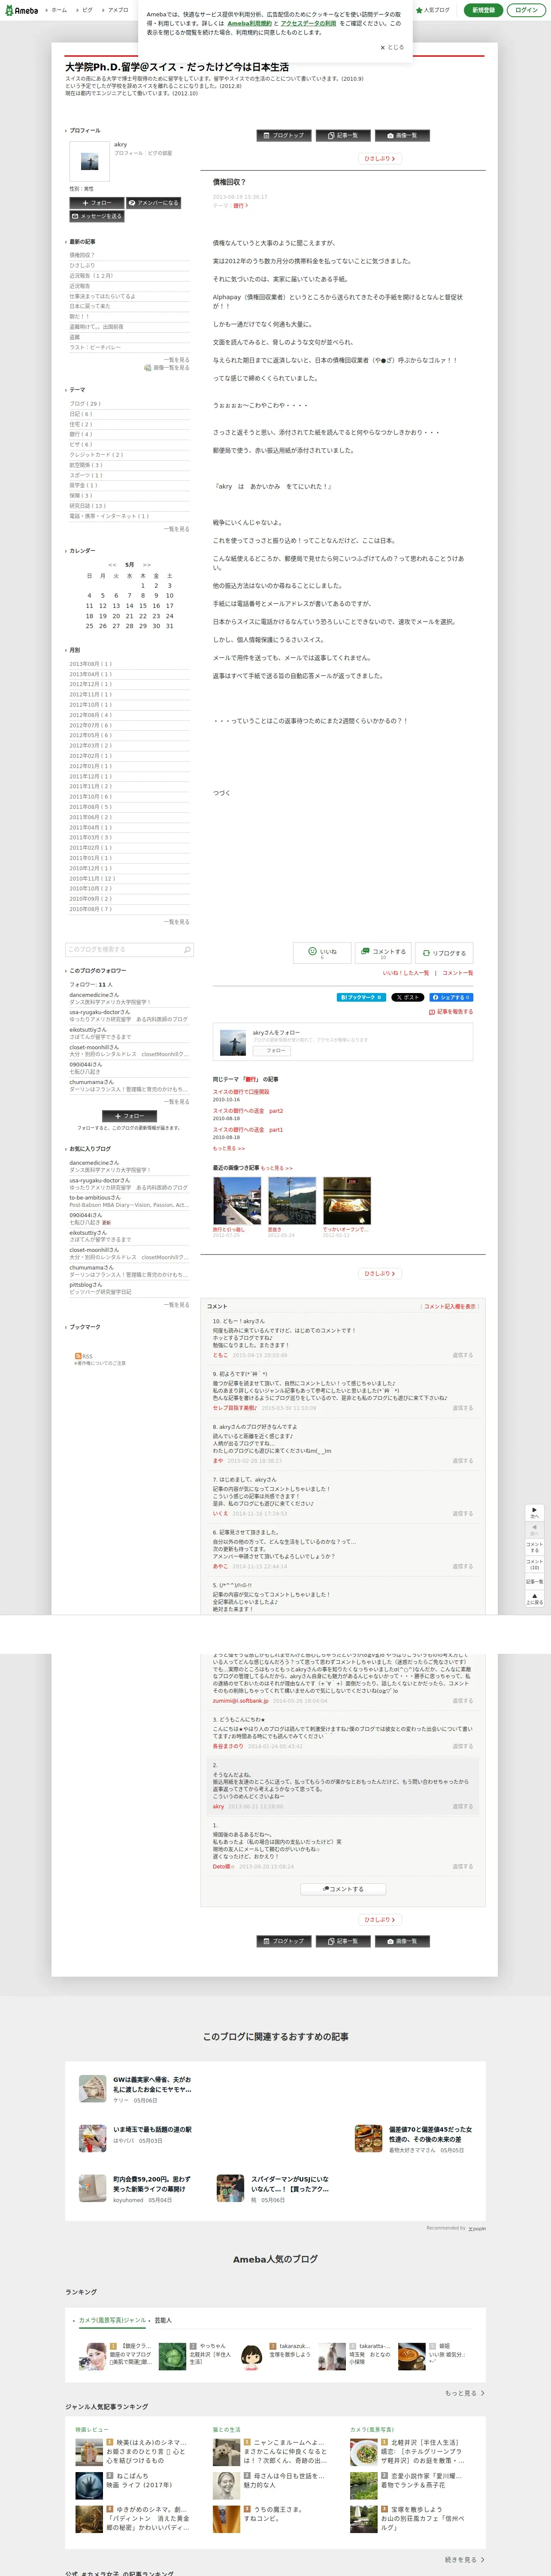Click the アメンバーになる button
The height and width of the screenshot is (2576, 551).
click(x=153, y=203)
